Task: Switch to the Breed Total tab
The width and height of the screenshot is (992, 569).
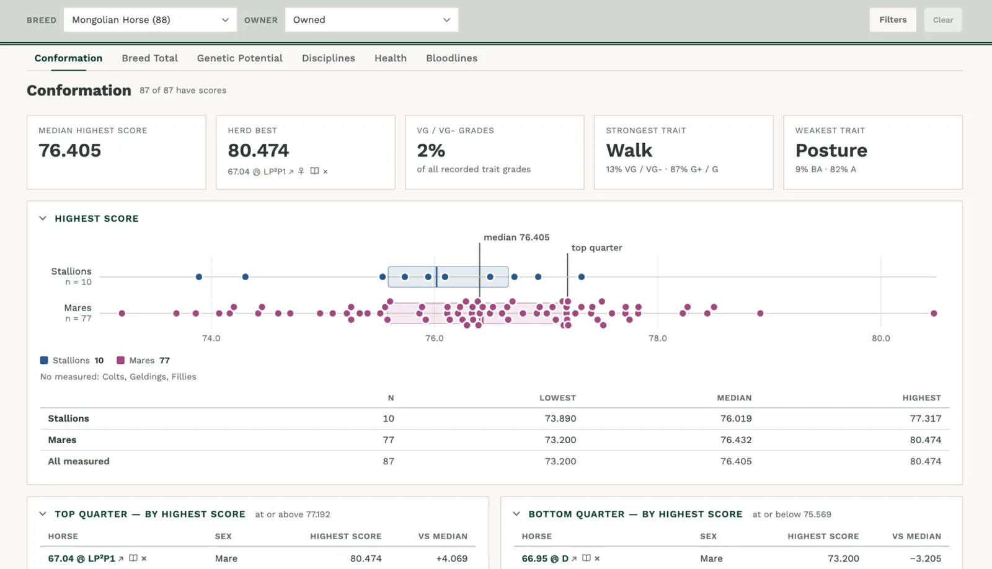Action: [x=149, y=58]
